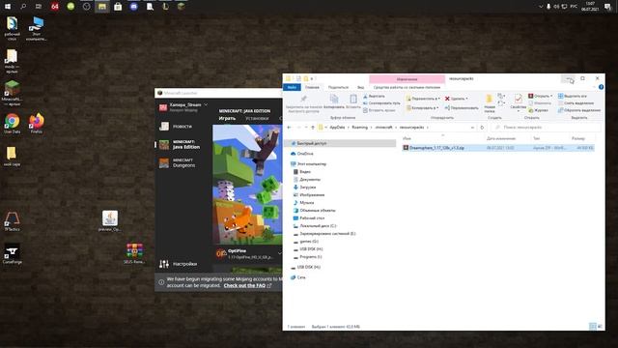The width and height of the screenshot is (618, 348).
Task: Open the address bar history dropdown
Action: (472, 128)
